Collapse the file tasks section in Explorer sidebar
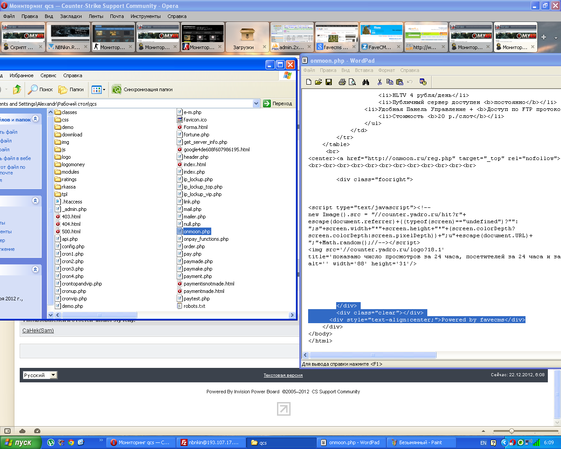Screen dimensions: 561x449 [x=36, y=119]
